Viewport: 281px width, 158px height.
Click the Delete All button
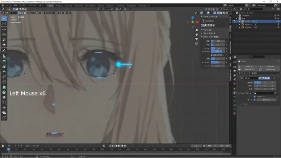tap(270, 66)
